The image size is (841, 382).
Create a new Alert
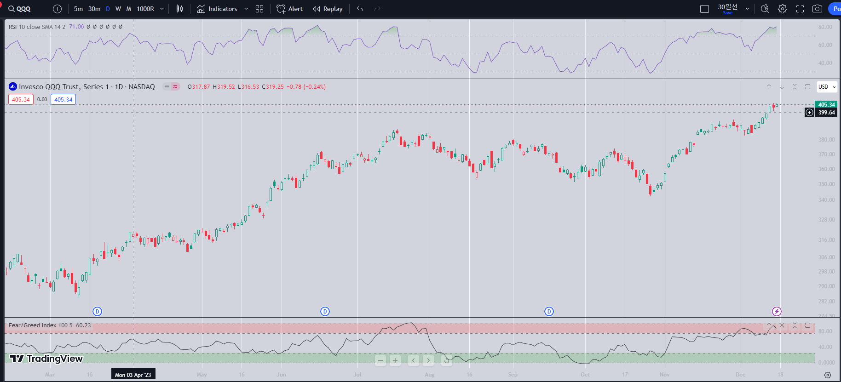point(290,9)
